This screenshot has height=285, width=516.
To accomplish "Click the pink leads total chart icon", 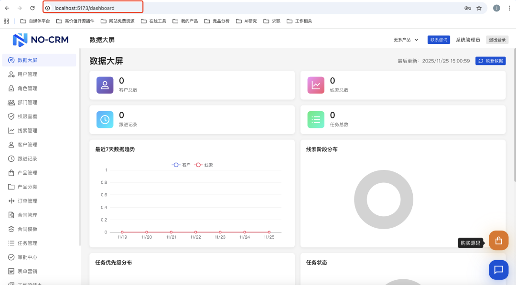I will click(x=316, y=85).
